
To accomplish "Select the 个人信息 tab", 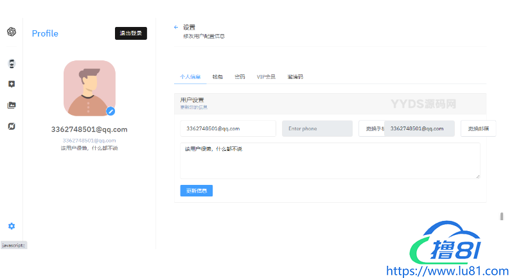I will (x=190, y=77).
